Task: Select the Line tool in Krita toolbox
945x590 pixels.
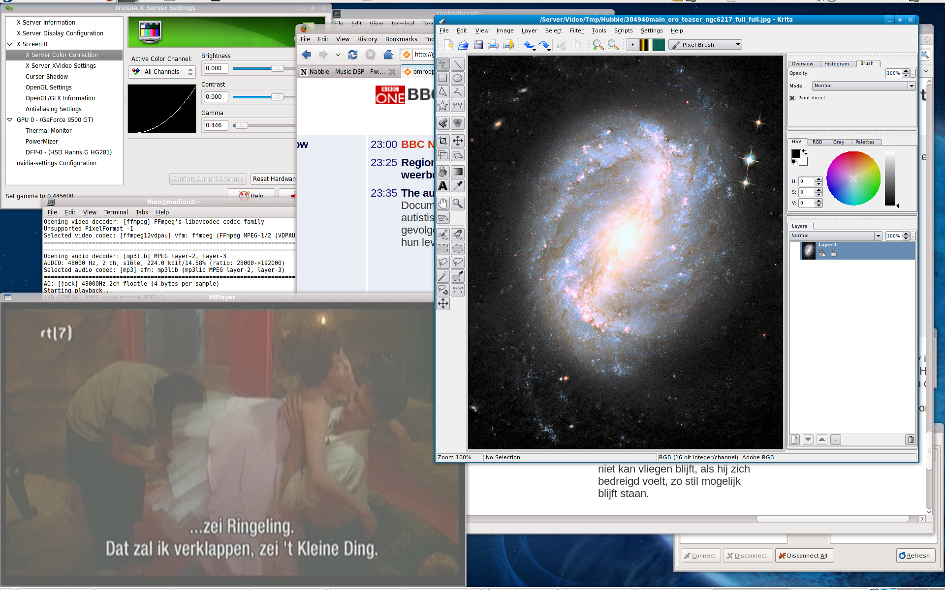Action: 458,64
